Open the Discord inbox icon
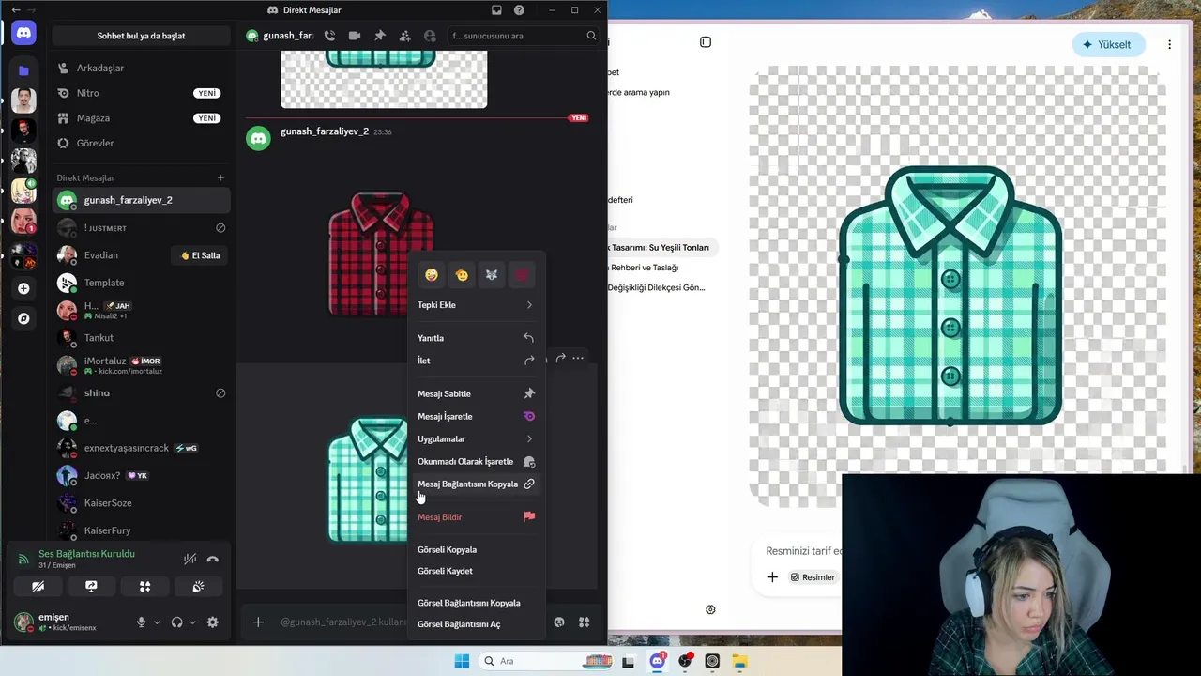This screenshot has width=1201, height=676. 496,10
